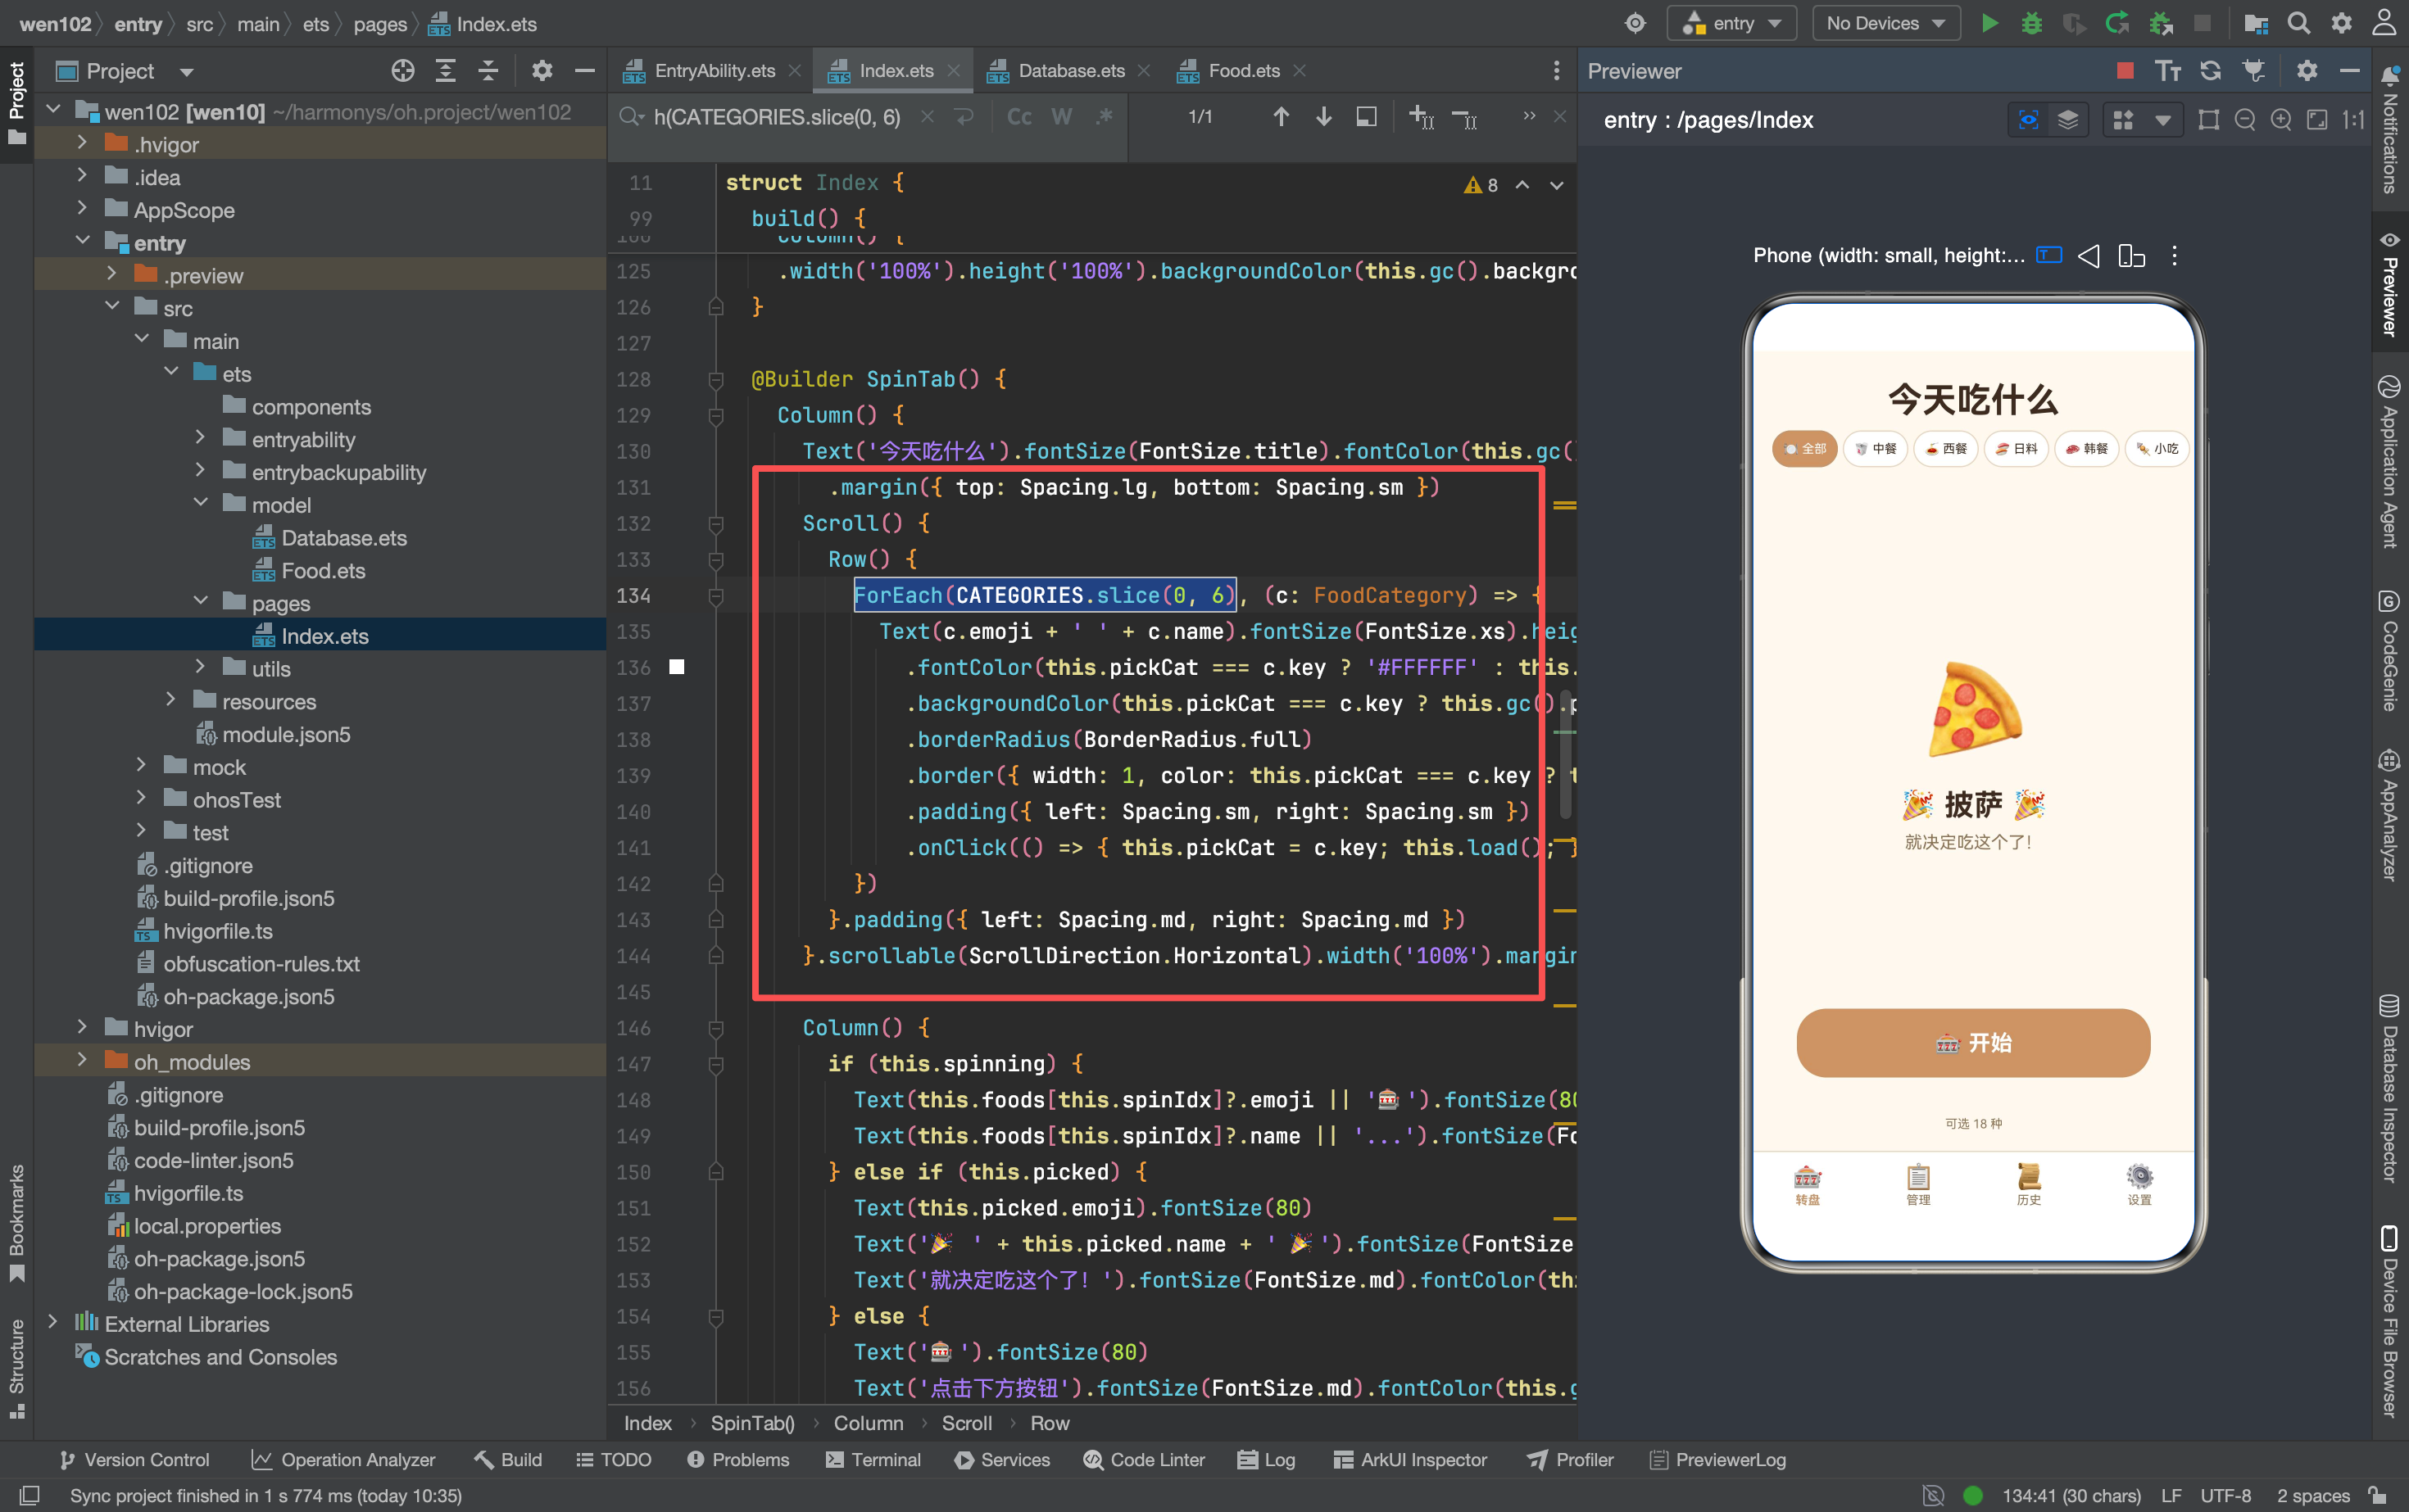Collapse the model folder in project tree
Image resolution: width=2409 pixels, height=1512 pixels.
tap(200, 504)
